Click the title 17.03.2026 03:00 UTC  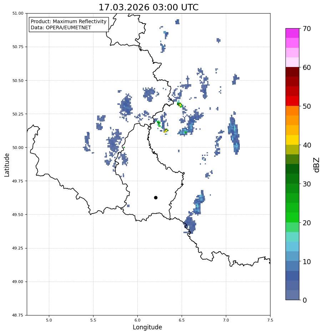pyautogui.click(x=148, y=7)
